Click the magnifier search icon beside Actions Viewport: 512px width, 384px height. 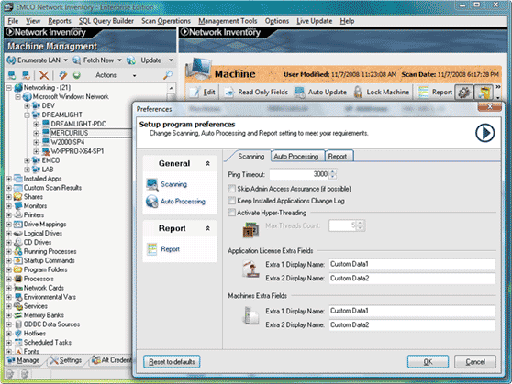click(x=168, y=75)
